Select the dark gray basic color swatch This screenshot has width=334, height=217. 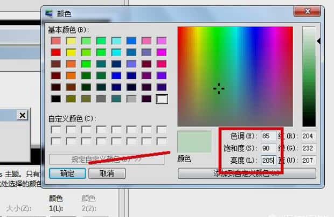pos(101,99)
